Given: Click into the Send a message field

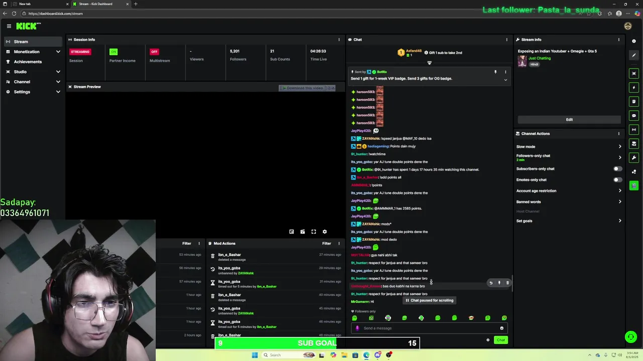Looking at the screenshot, I should [430, 328].
